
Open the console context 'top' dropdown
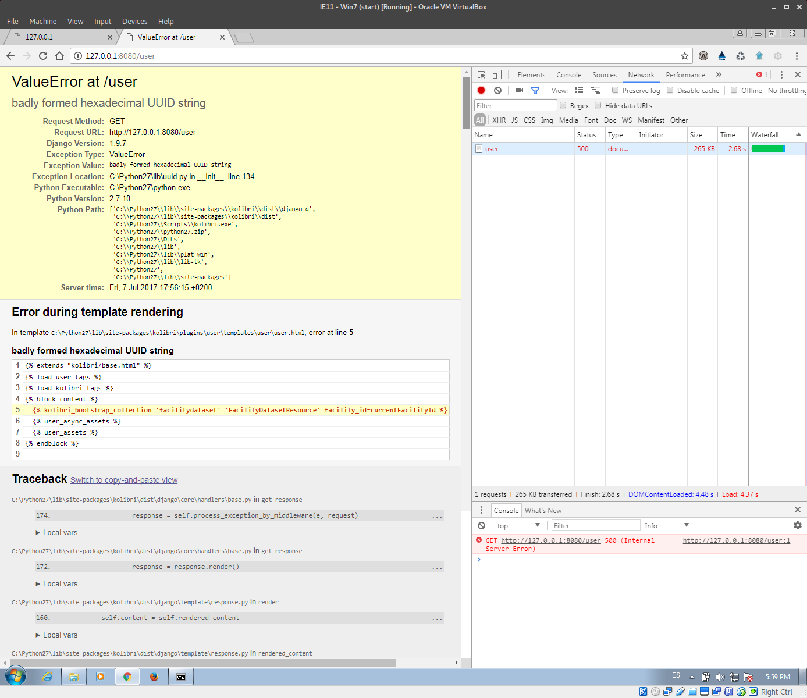pyautogui.click(x=518, y=525)
